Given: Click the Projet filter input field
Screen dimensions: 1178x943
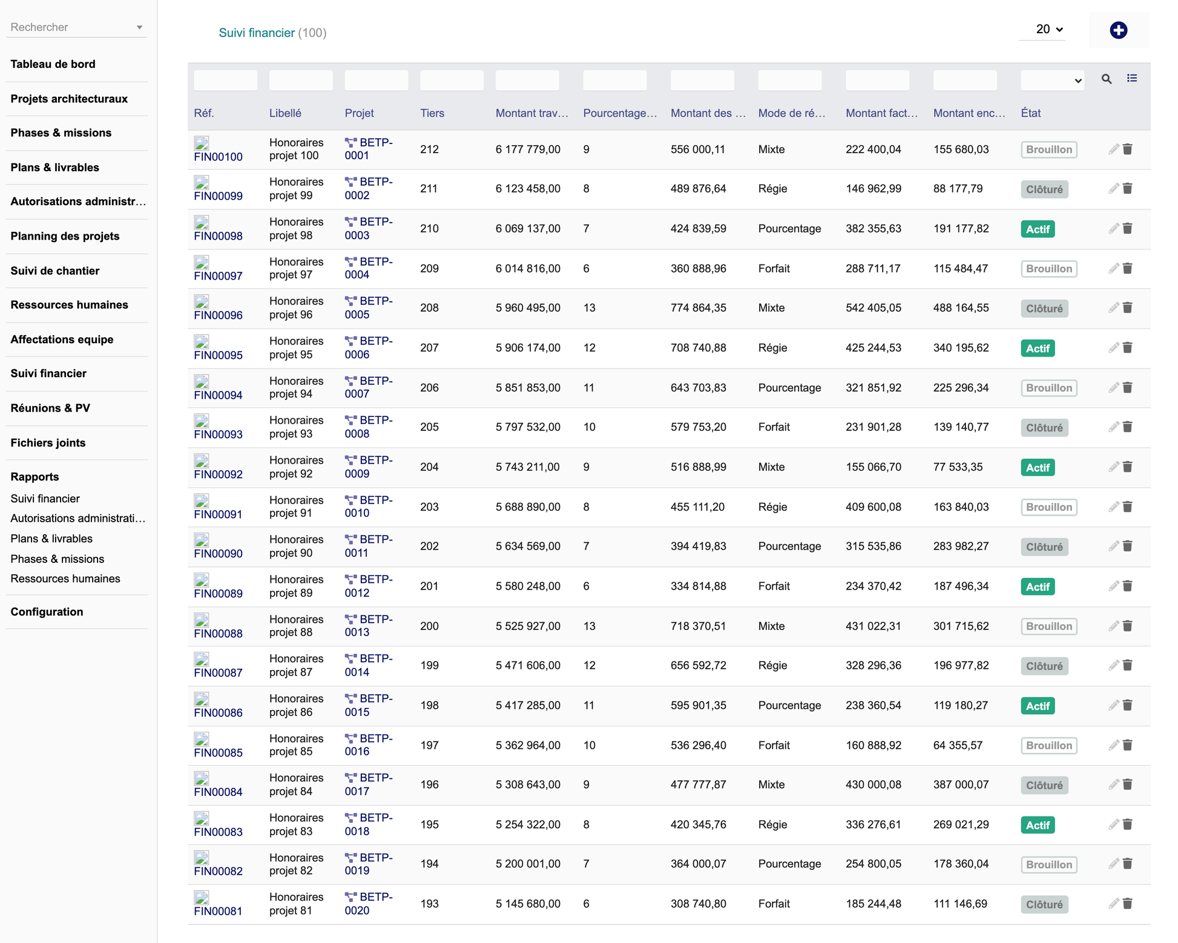Looking at the screenshot, I should 376,80.
